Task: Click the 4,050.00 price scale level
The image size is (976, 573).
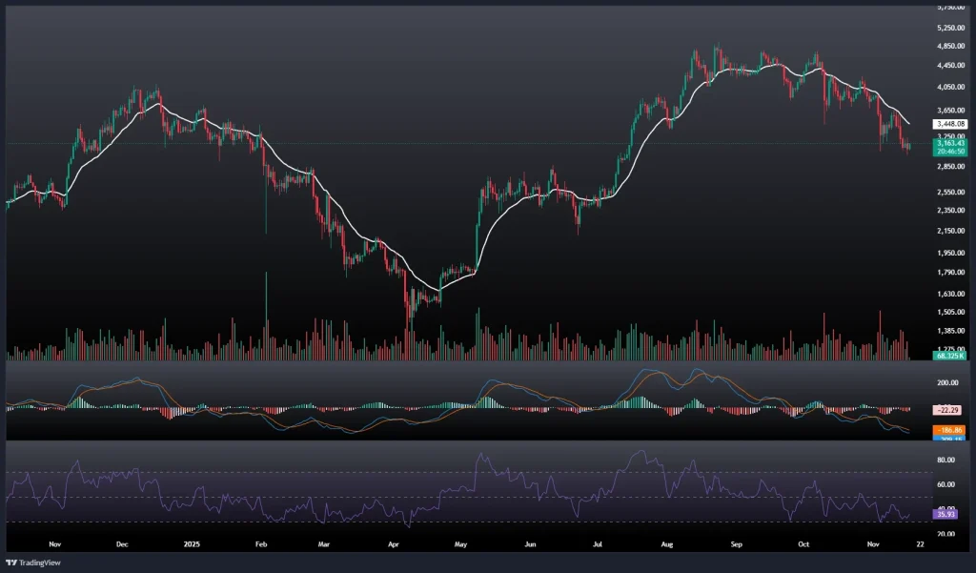Action: pyautogui.click(x=951, y=87)
